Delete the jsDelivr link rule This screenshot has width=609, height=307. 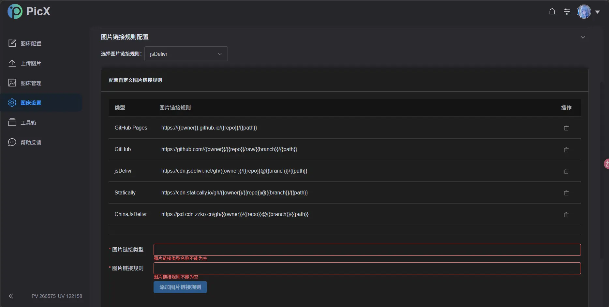pyautogui.click(x=566, y=171)
